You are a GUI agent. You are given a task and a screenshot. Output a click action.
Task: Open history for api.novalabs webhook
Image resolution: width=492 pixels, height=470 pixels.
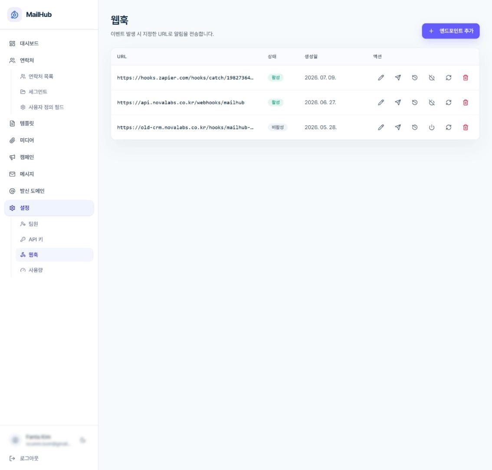[x=414, y=102]
